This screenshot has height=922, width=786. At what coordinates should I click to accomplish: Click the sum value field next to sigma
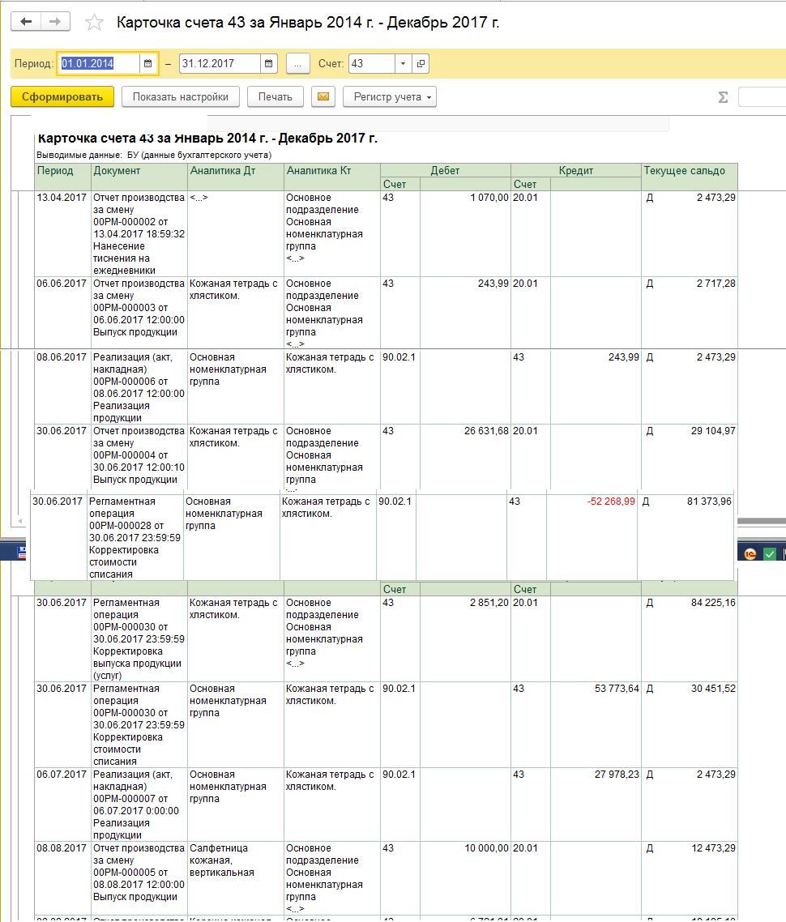click(x=762, y=97)
